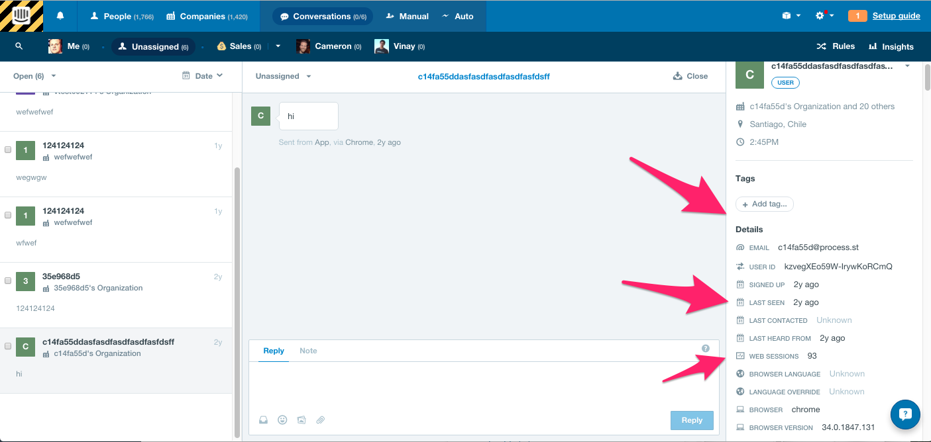931x442 pixels.
Task: Open the Setup guide link
Action: (896, 16)
